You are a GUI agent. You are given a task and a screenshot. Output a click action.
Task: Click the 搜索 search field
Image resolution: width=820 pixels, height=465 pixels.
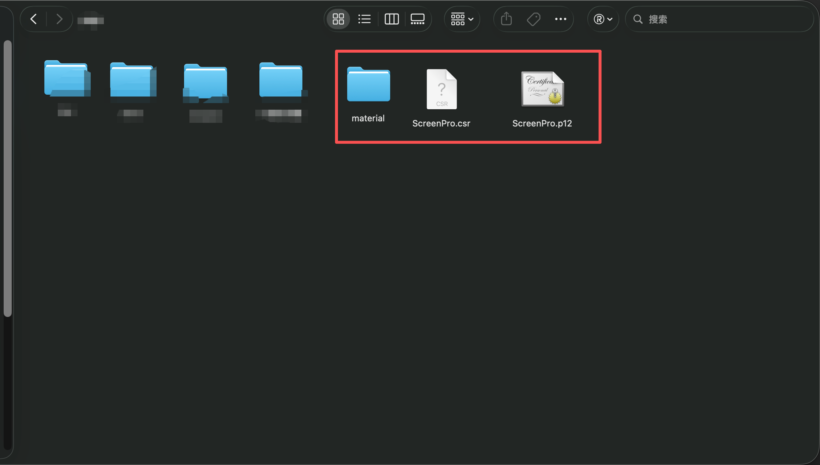(719, 19)
